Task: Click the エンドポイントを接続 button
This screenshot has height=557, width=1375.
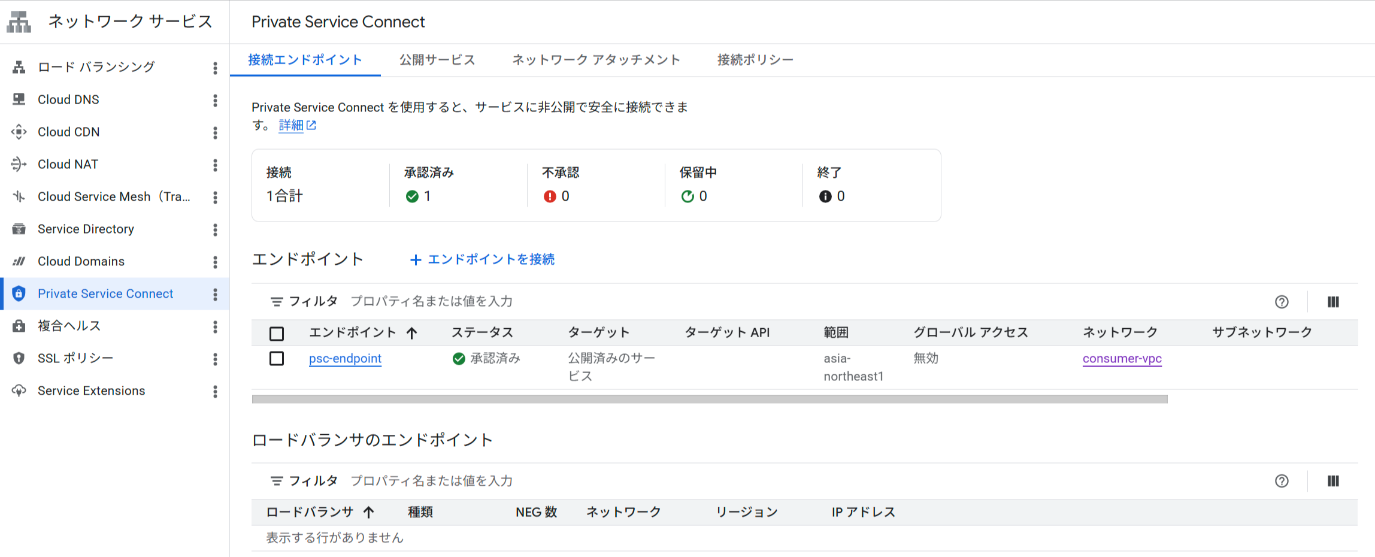Action: click(482, 259)
